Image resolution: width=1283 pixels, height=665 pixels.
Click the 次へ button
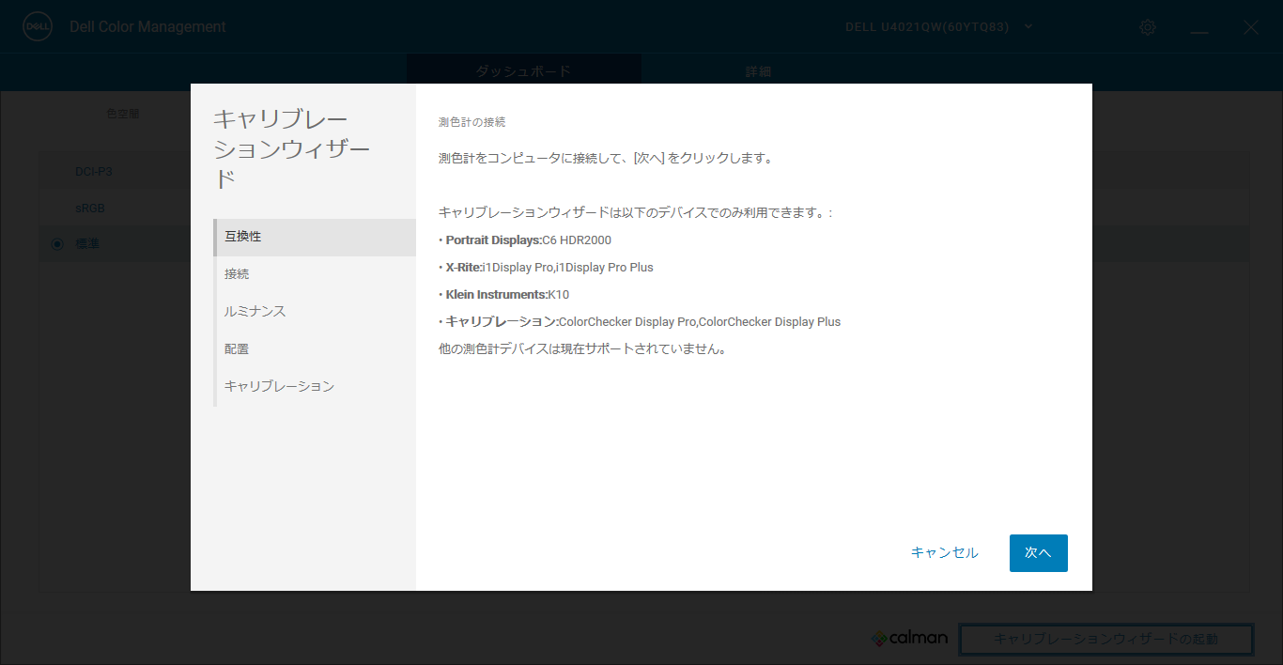(1038, 553)
